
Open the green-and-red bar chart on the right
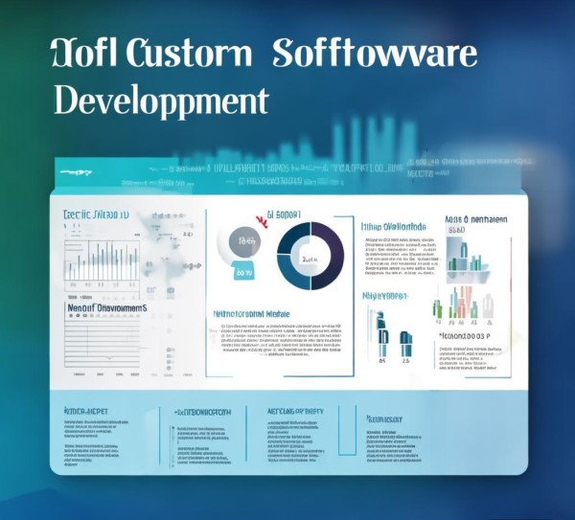tap(464, 304)
